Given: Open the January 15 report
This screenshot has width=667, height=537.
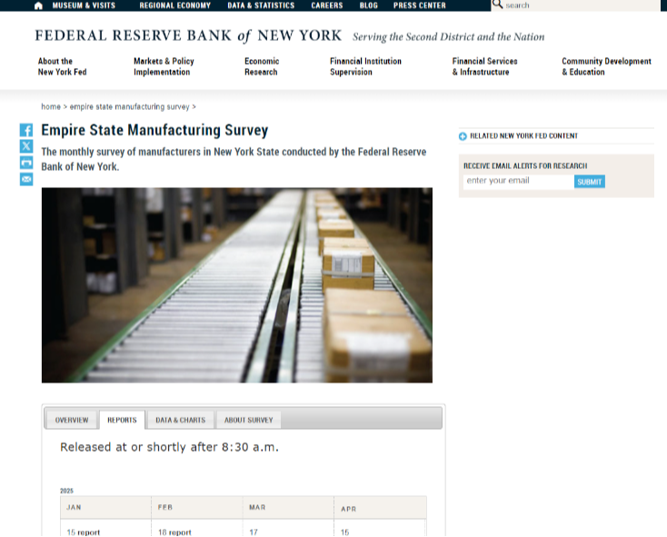Looking at the screenshot, I should (x=84, y=532).
